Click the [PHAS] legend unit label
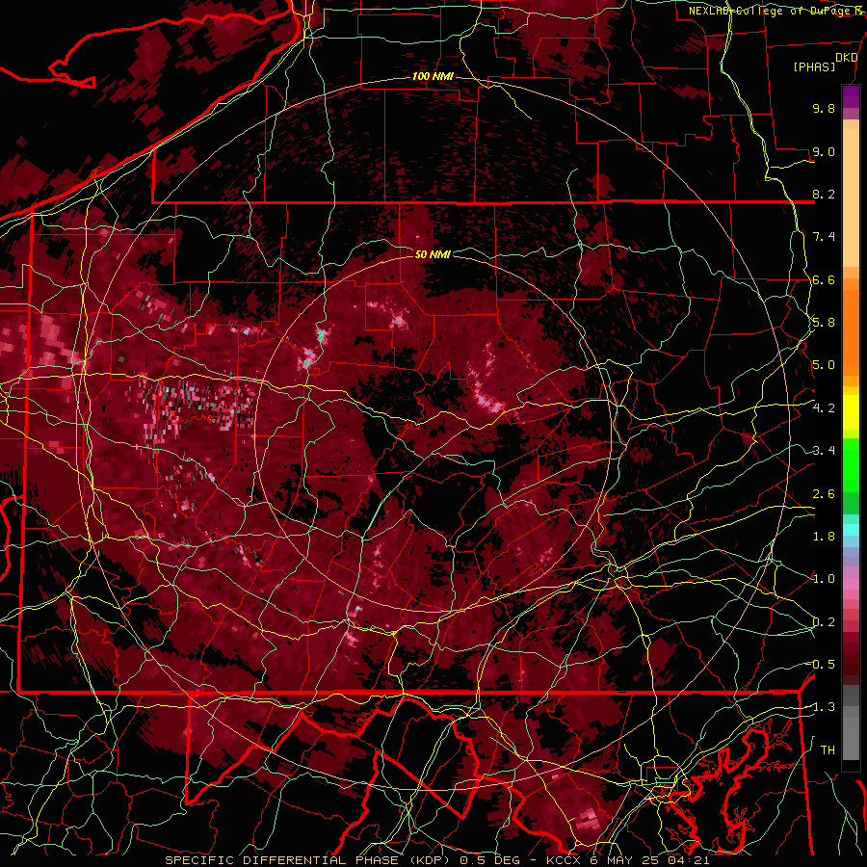Image resolution: width=867 pixels, height=867 pixels. coord(814,66)
